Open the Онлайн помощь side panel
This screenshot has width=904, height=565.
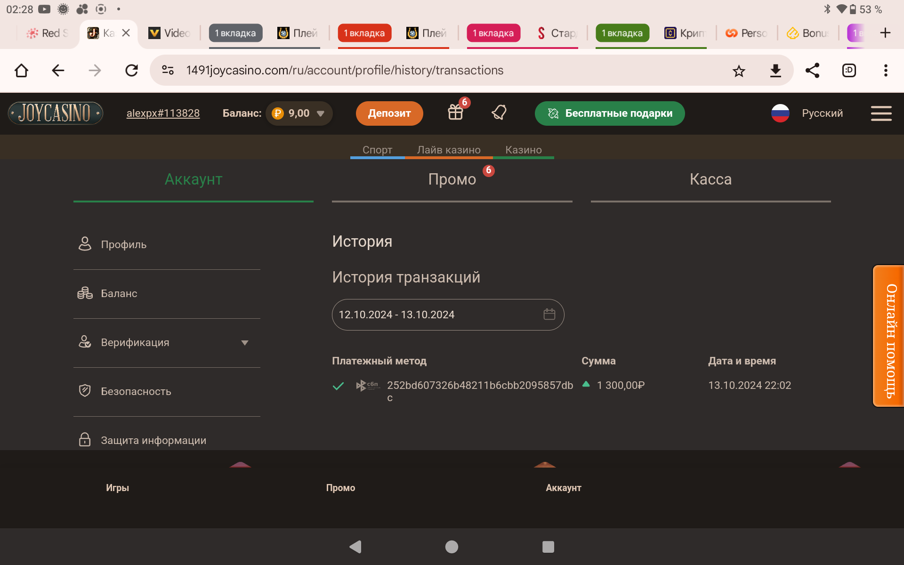click(889, 336)
